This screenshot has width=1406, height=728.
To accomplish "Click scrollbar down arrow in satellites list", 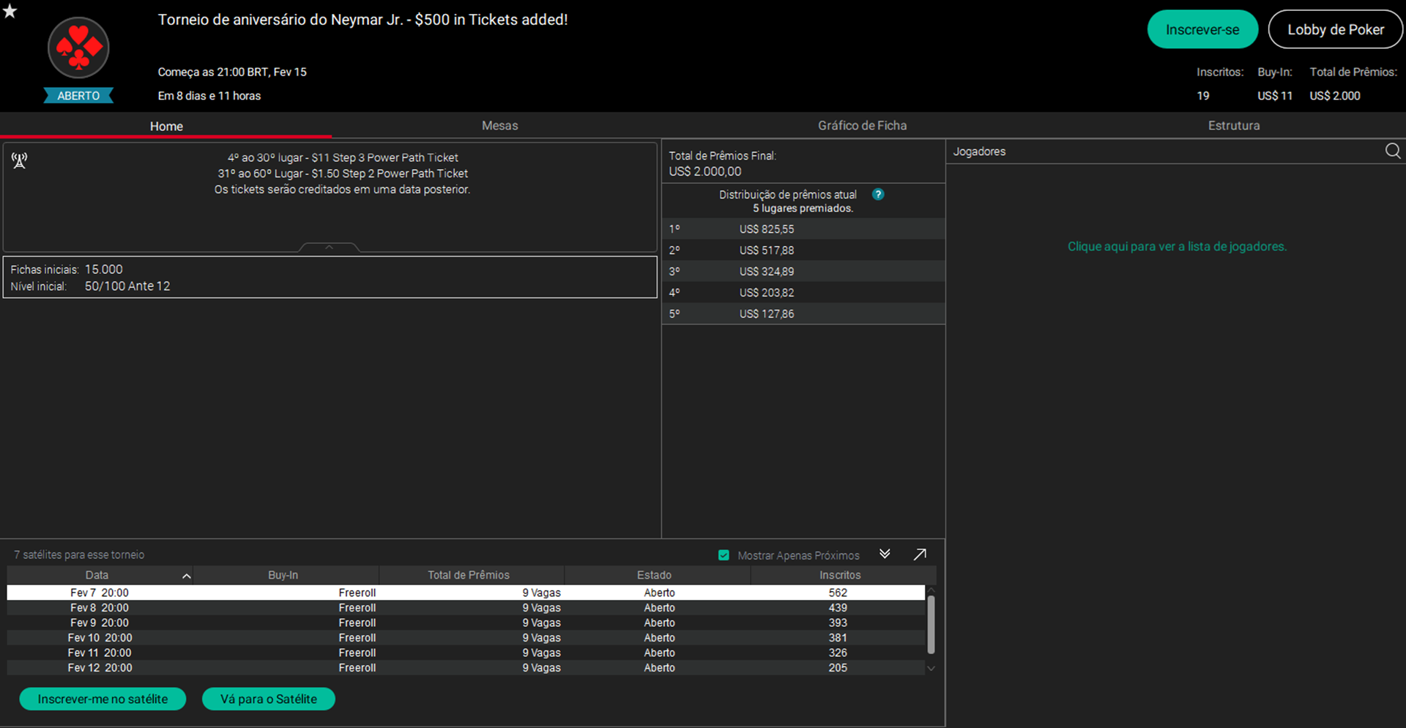I will coord(931,668).
